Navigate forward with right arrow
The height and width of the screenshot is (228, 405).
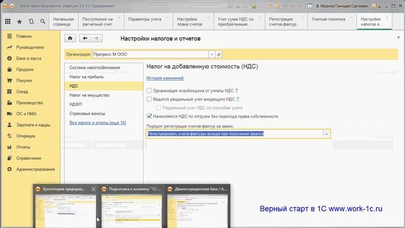96,38
